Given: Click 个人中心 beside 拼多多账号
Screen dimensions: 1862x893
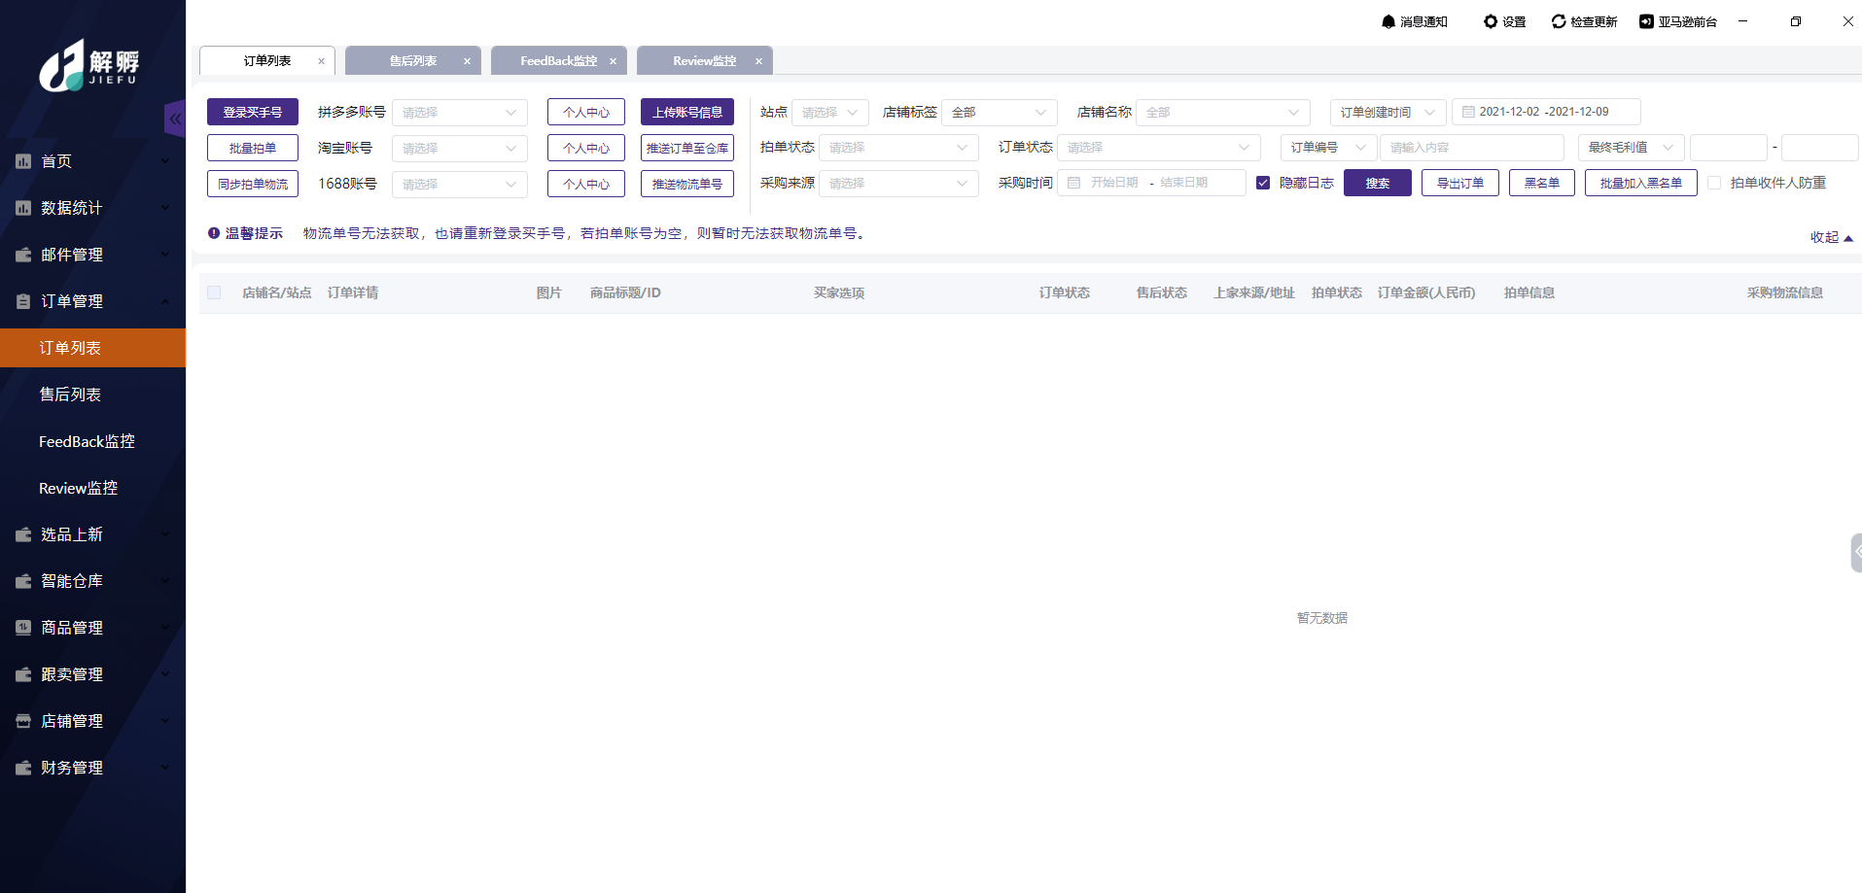Looking at the screenshot, I should click(586, 113).
